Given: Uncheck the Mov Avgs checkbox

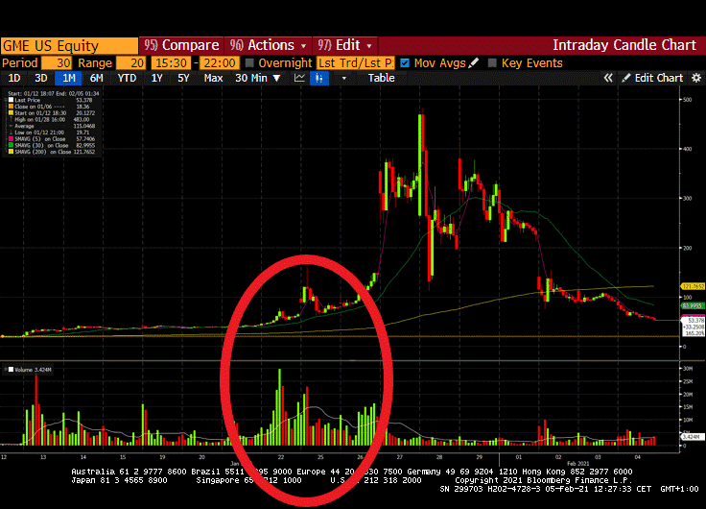Looking at the screenshot, I should click(x=405, y=63).
